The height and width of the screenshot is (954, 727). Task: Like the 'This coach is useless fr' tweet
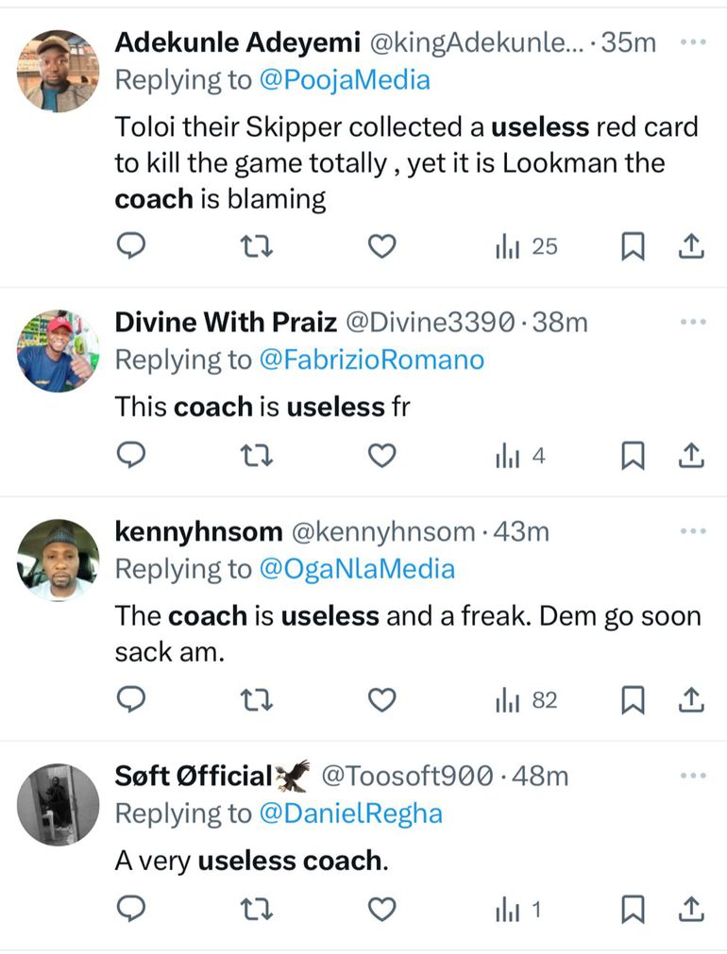380,457
